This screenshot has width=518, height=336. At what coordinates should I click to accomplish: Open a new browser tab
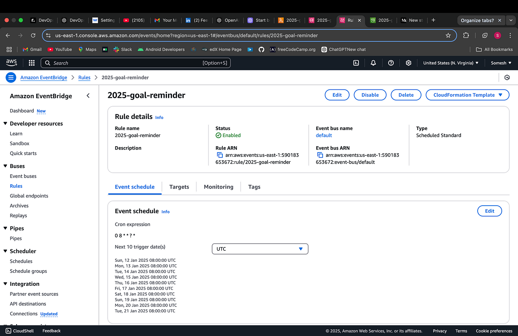[x=433, y=20]
